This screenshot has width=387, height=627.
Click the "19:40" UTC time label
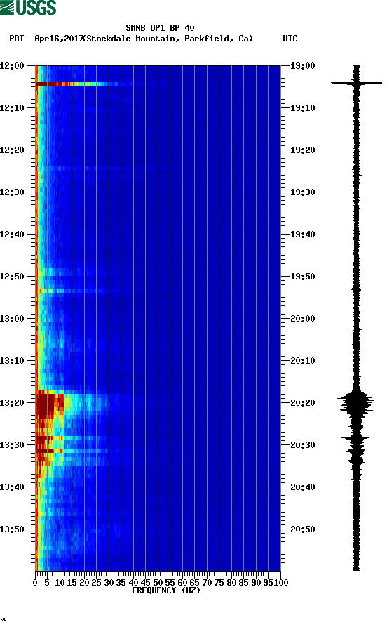(303, 234)
